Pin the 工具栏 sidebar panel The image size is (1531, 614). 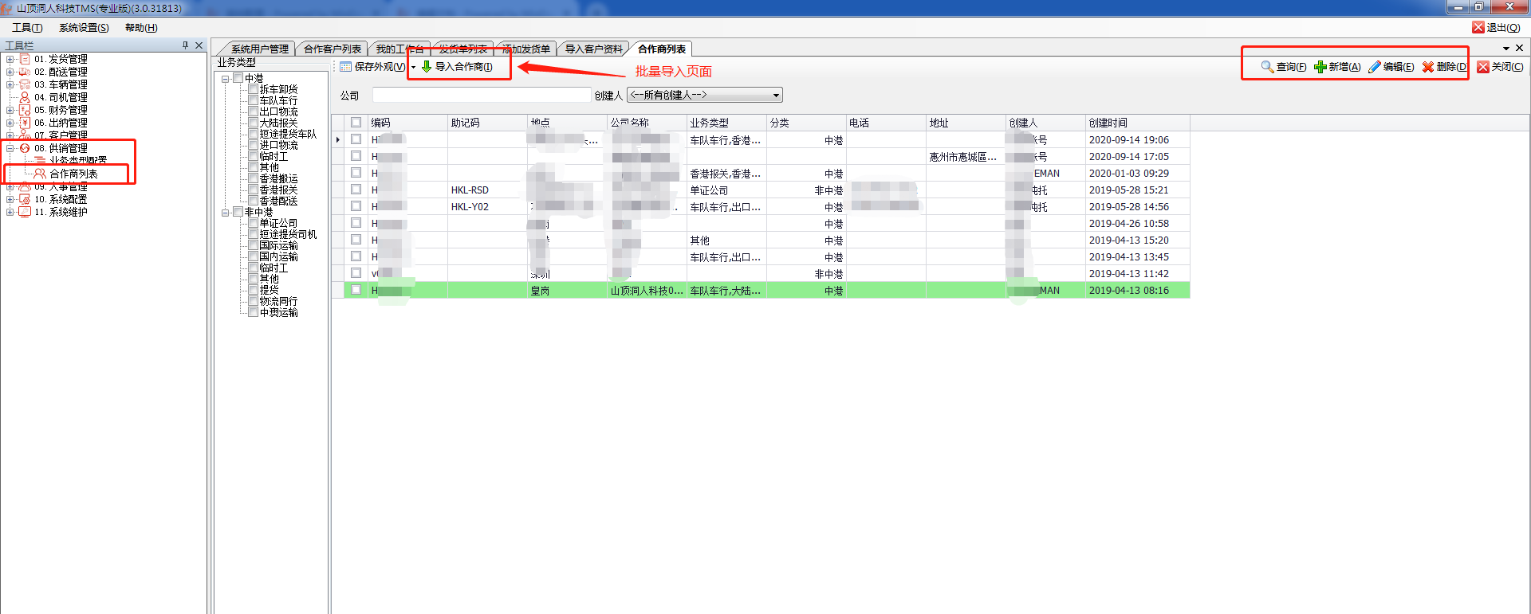point(185,45)
